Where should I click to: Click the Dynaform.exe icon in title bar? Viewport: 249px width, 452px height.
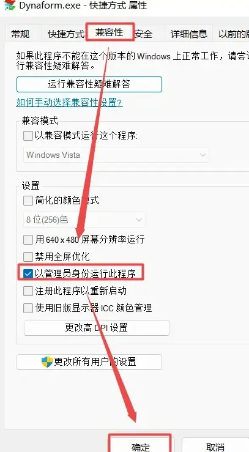tap(10, 5)
